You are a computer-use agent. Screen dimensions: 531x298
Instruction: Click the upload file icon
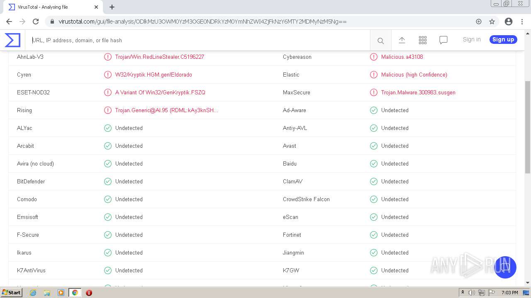tap(402, 40)
